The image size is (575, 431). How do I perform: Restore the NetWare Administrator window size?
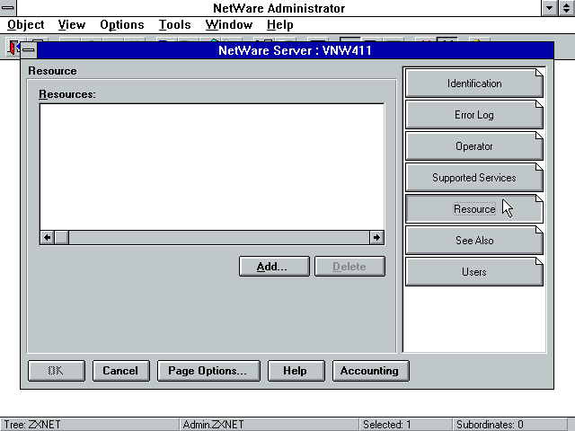[x=567, y=8]
